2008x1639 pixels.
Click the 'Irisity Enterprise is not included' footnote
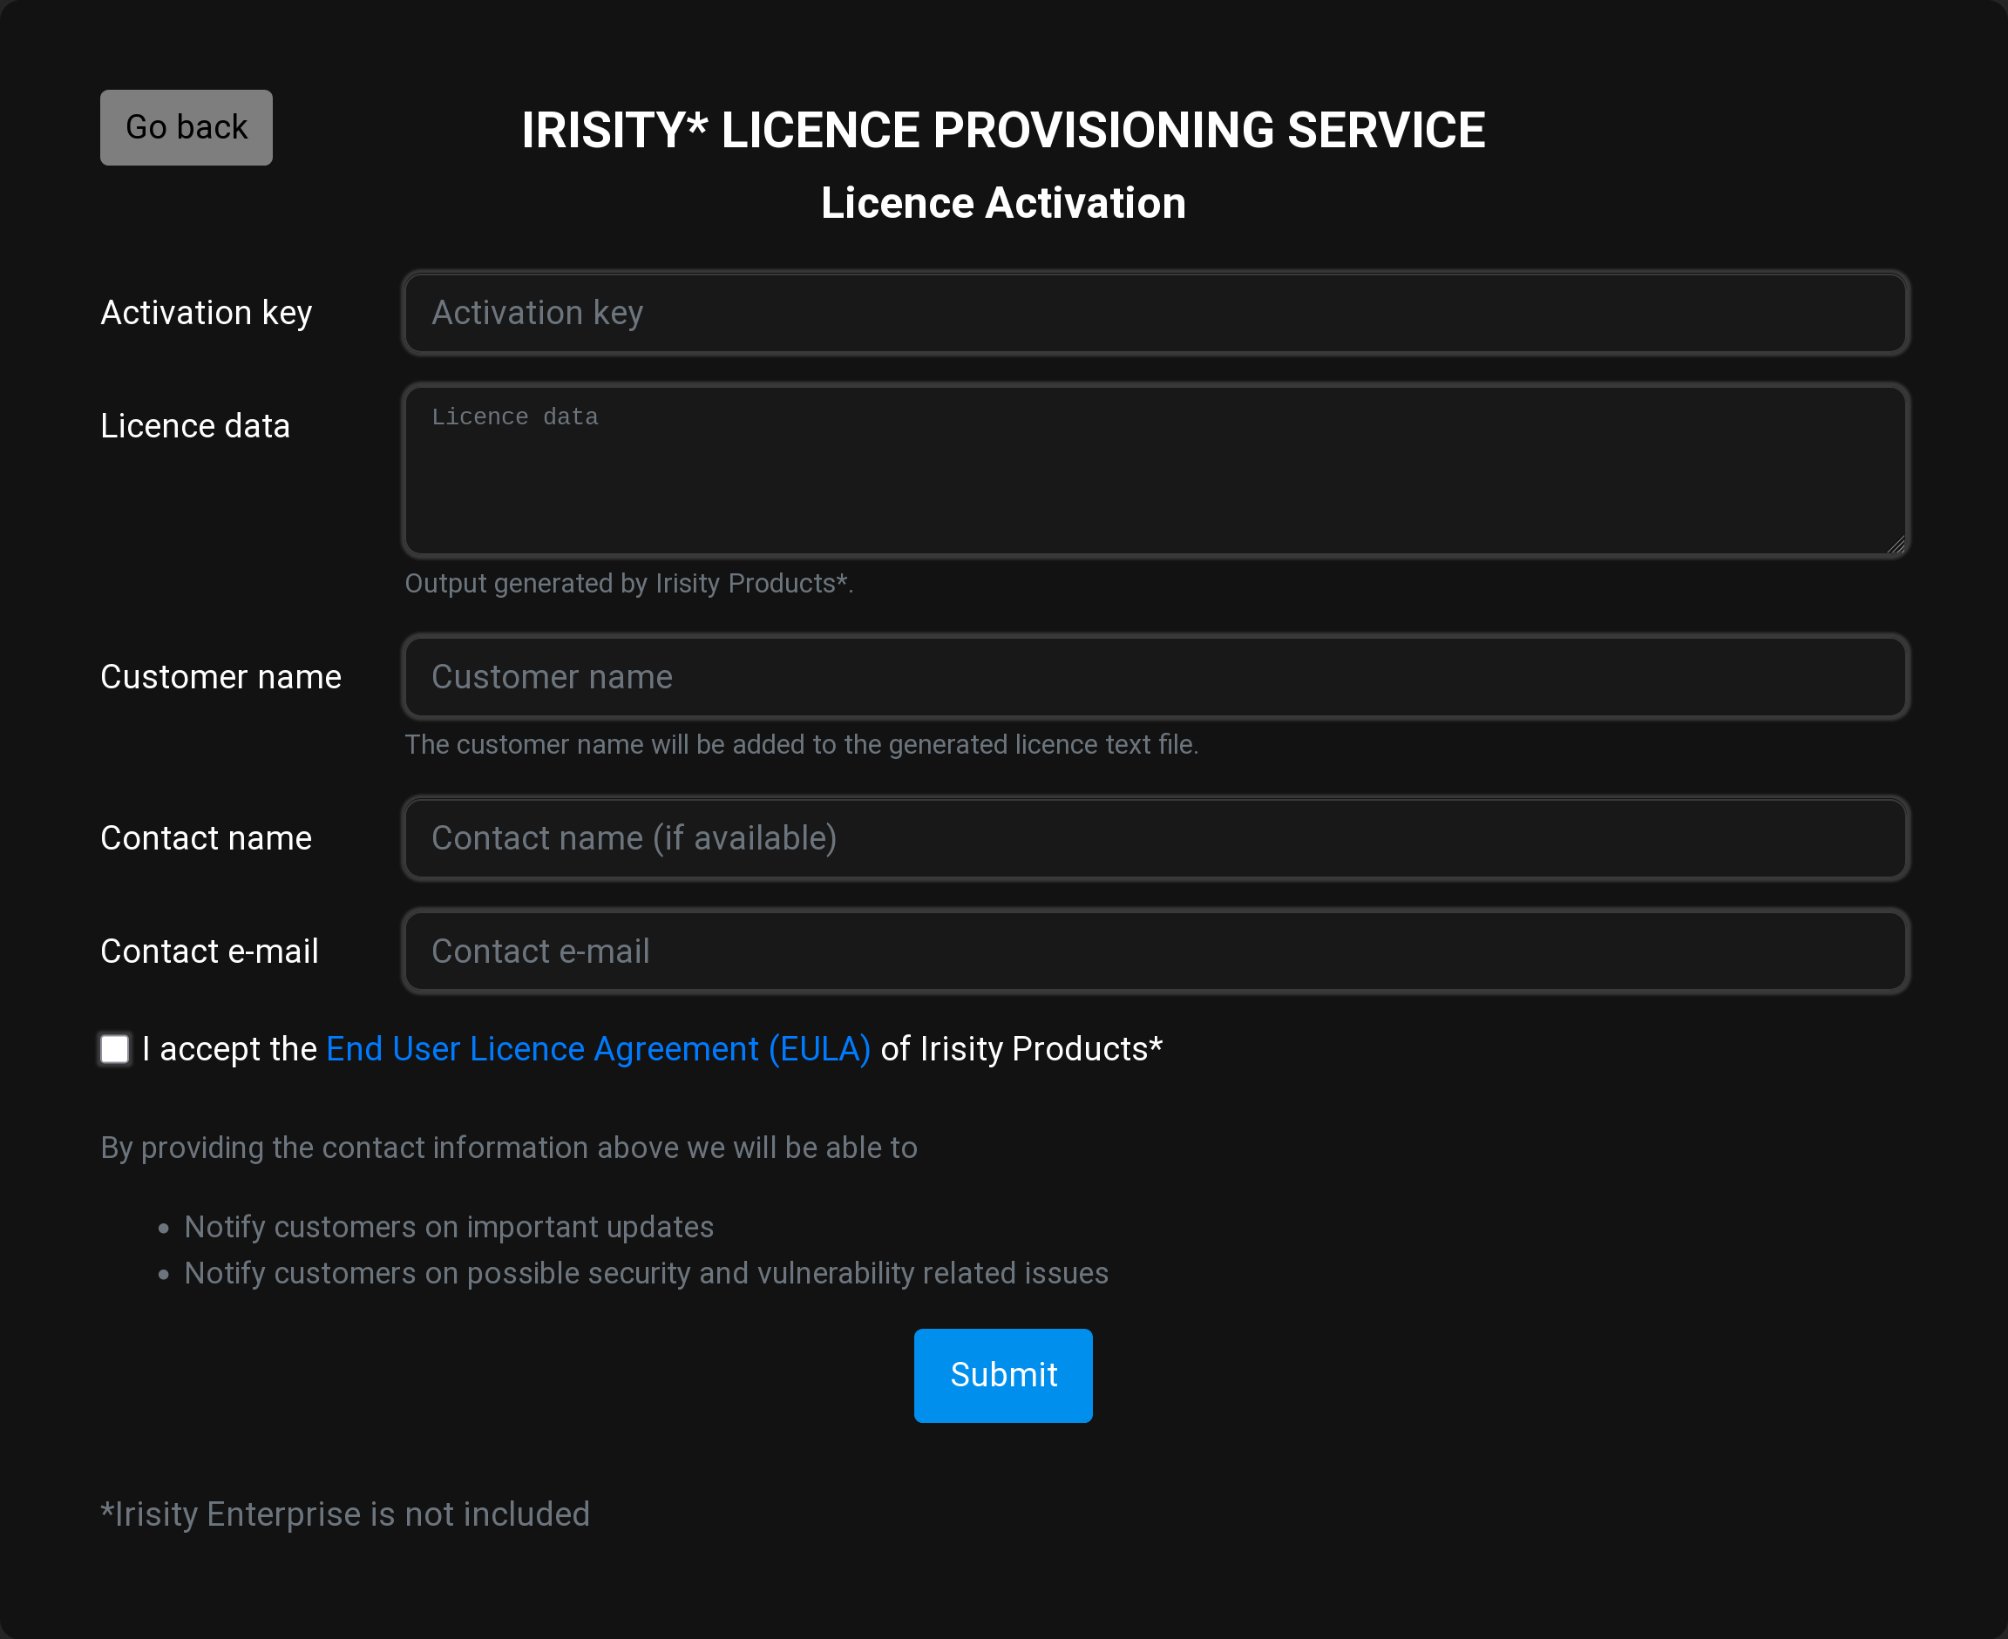tap(344, 1514)
